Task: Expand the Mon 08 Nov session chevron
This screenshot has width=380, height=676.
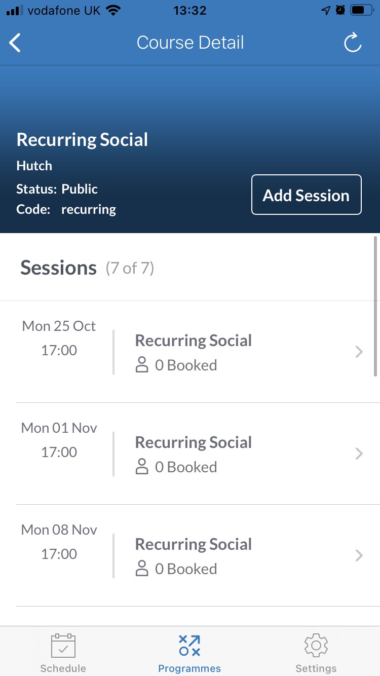Action: pos(359,555)
